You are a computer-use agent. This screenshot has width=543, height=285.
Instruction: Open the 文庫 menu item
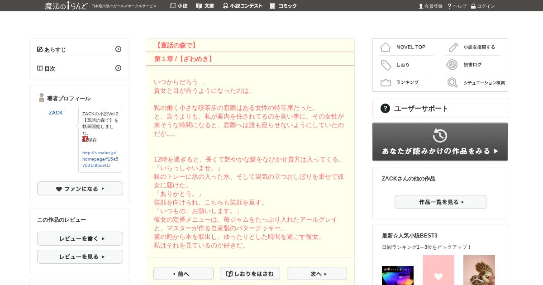click(205, 6)
